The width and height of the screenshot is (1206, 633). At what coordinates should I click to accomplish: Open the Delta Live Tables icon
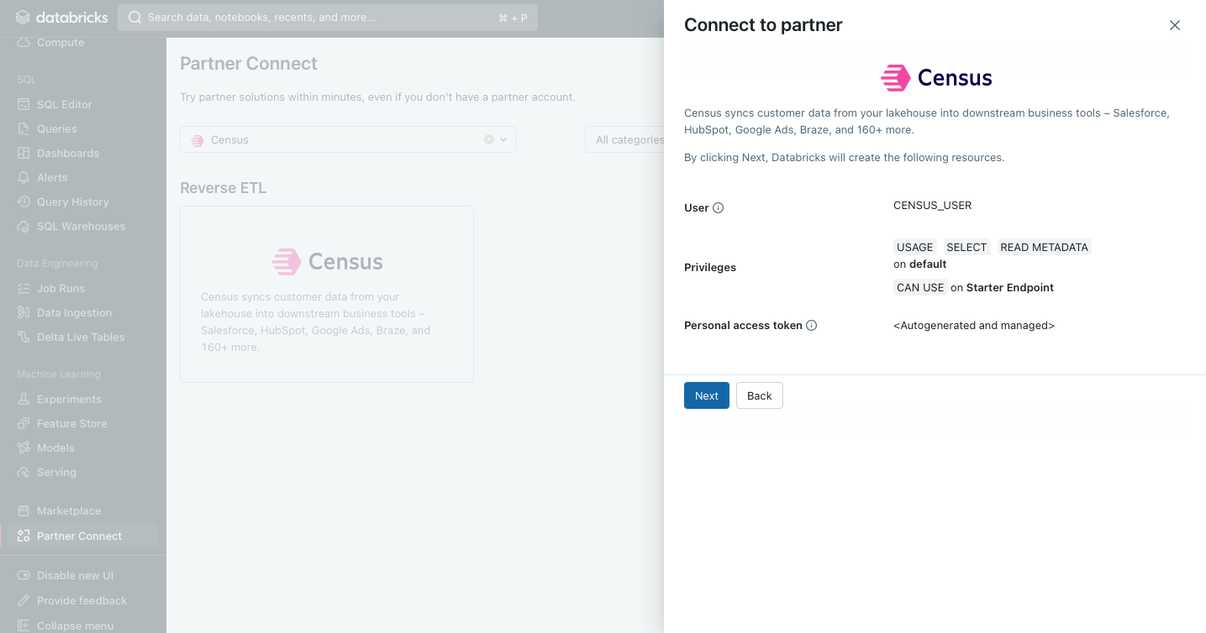pyautogui.click(x=24, y=337)
